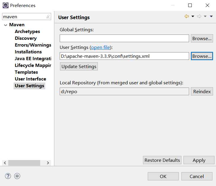Click the Global Settings path field
The width and height of the screenshot is (216, 186).
pyautogui.click(x=124, y=38)
